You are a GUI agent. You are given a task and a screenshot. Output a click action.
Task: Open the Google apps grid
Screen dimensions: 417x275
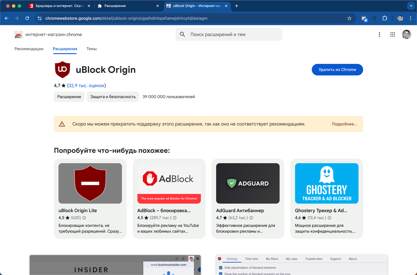tap(392, 34)
